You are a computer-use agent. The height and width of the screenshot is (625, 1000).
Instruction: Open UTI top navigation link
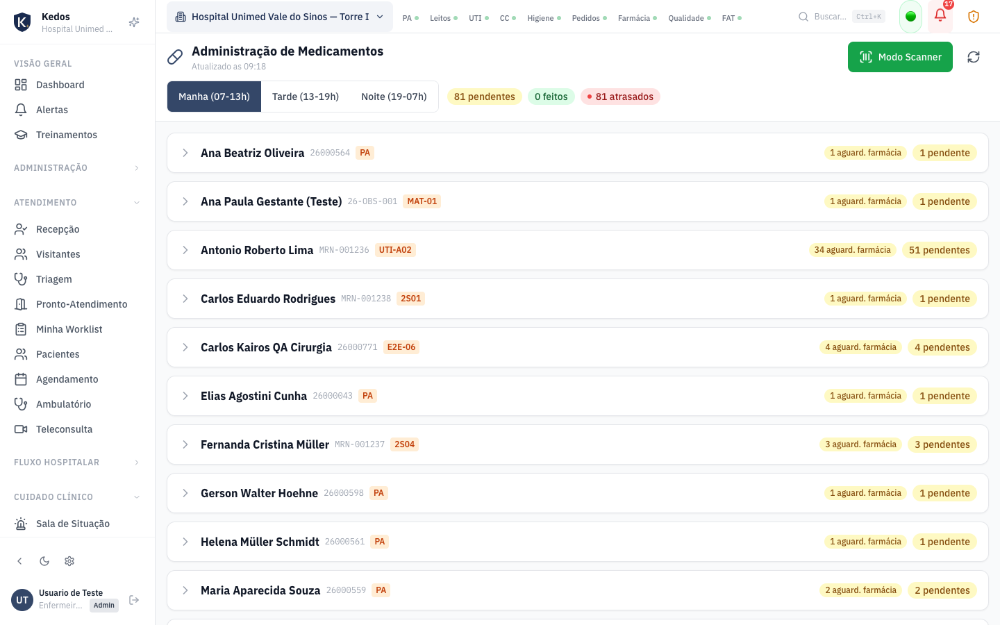point(478,18)
